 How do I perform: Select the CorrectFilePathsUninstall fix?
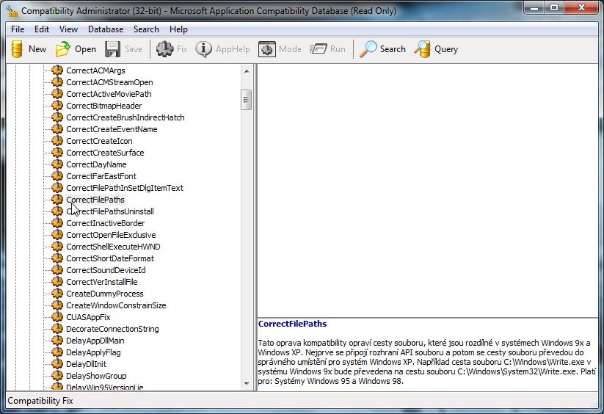tap(110, 211)
